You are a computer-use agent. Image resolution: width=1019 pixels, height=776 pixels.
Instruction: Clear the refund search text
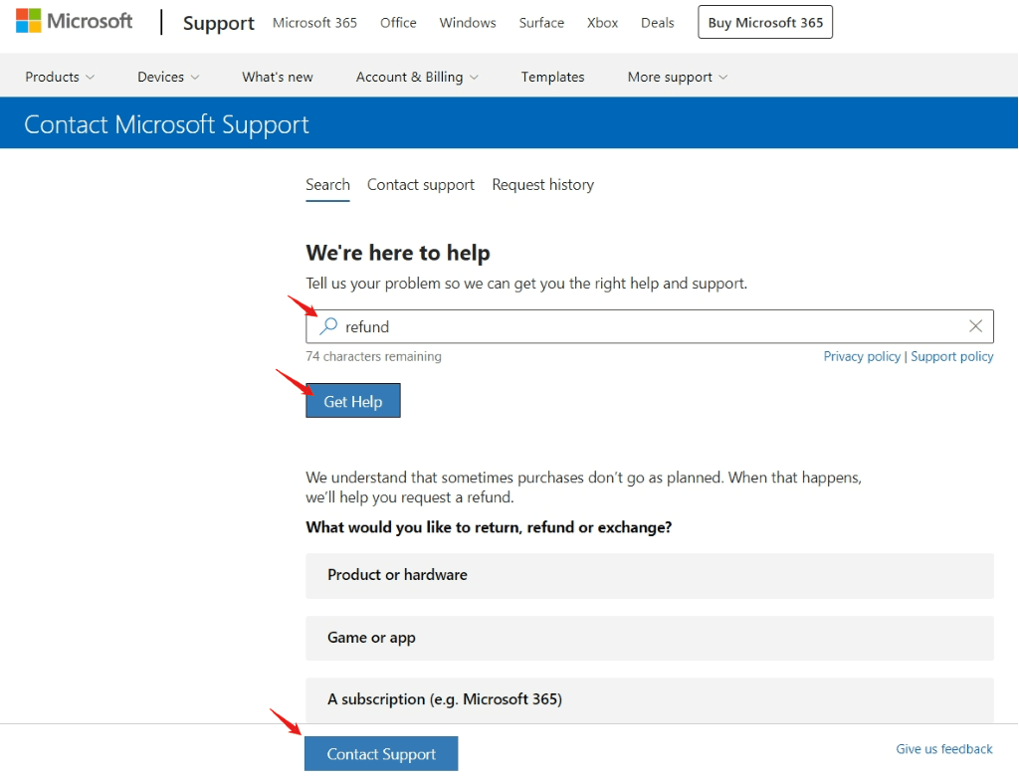coord(975,326)
